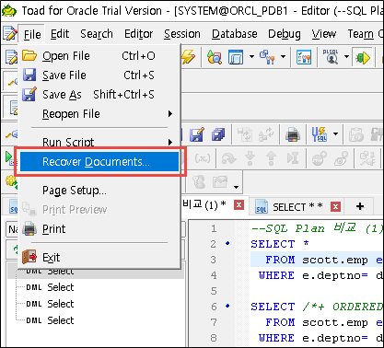Open dropdown next to the PLSQL icon
384x348 pixels.
pyautogui.click(x=346, y=57)
